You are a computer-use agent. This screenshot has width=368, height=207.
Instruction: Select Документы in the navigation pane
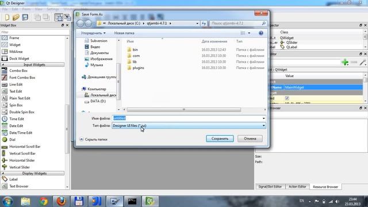click(x=99, y=53)
